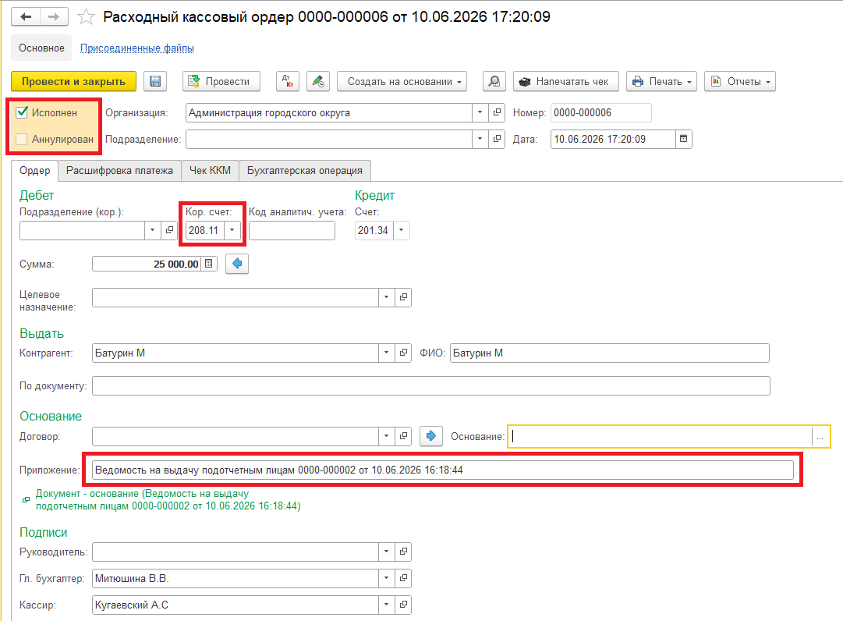Switch to the Бухгалтерская операция tab

click(x=305, y=170)
